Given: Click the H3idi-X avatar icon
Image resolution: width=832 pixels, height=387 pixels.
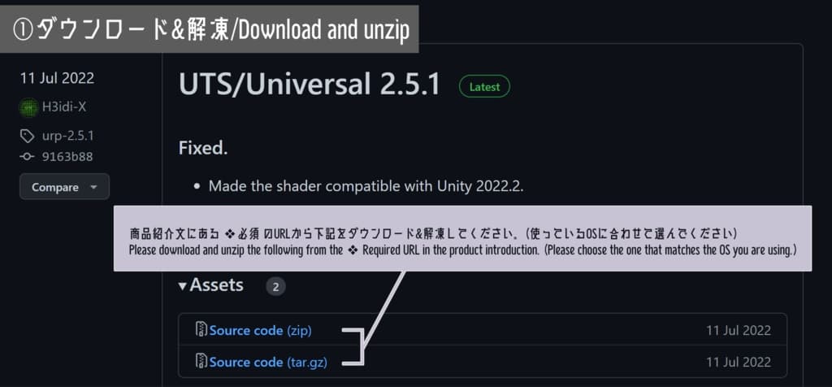Looking at the screenshot, I should (28, 108).
